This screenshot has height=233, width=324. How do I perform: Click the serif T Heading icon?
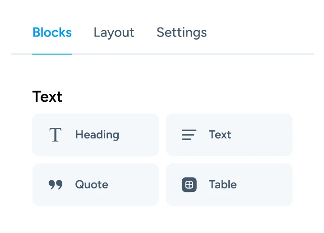click(x=55, y=135)
